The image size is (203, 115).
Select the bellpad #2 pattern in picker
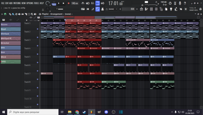(10, 38)
